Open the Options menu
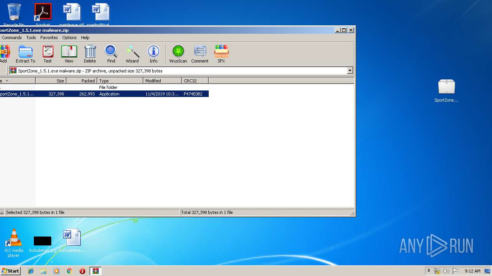 [70, 38]
